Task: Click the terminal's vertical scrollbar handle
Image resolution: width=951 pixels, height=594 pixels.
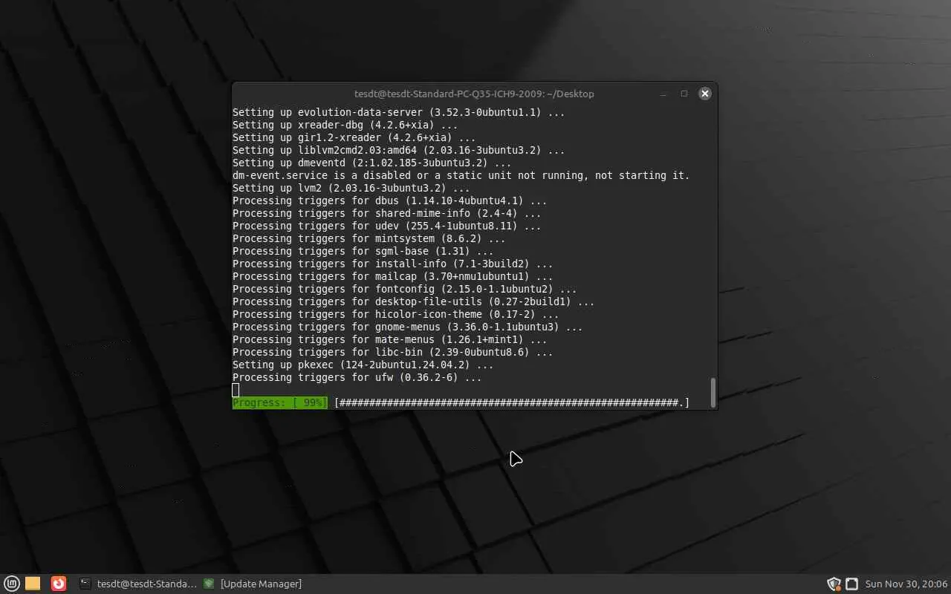Action: point(713,392)
